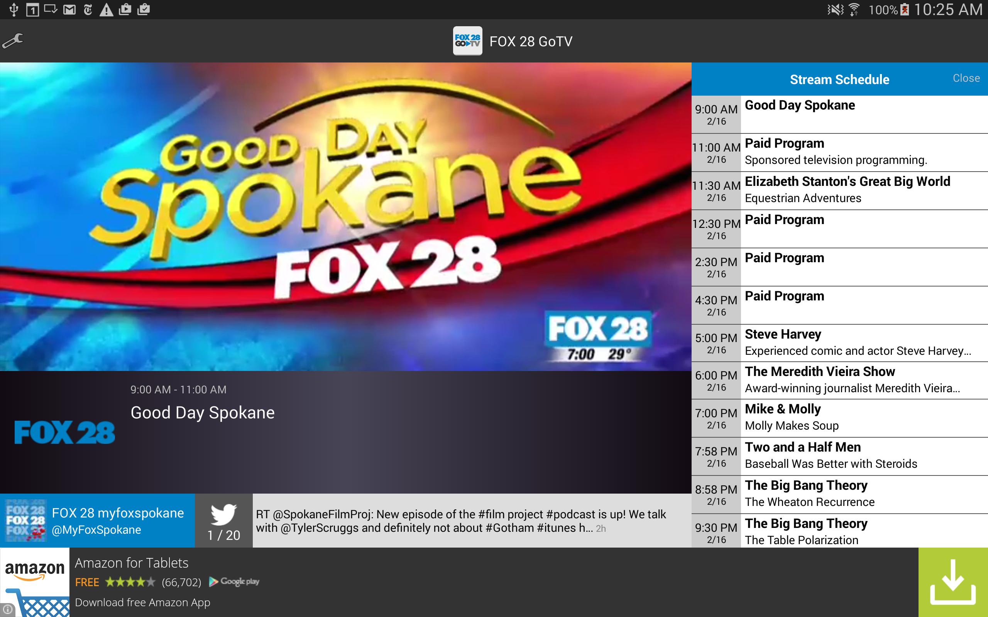The width and height of the screenshot is (988, 617).
Task: Tap the Stream Schedule header
Action: point(839,79)
